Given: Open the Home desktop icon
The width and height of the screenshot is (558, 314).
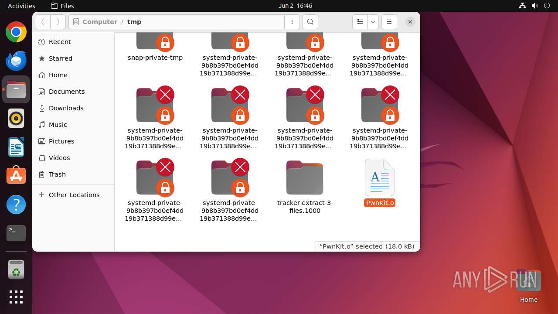Looking at the screenshot, I should click(528, 286).
